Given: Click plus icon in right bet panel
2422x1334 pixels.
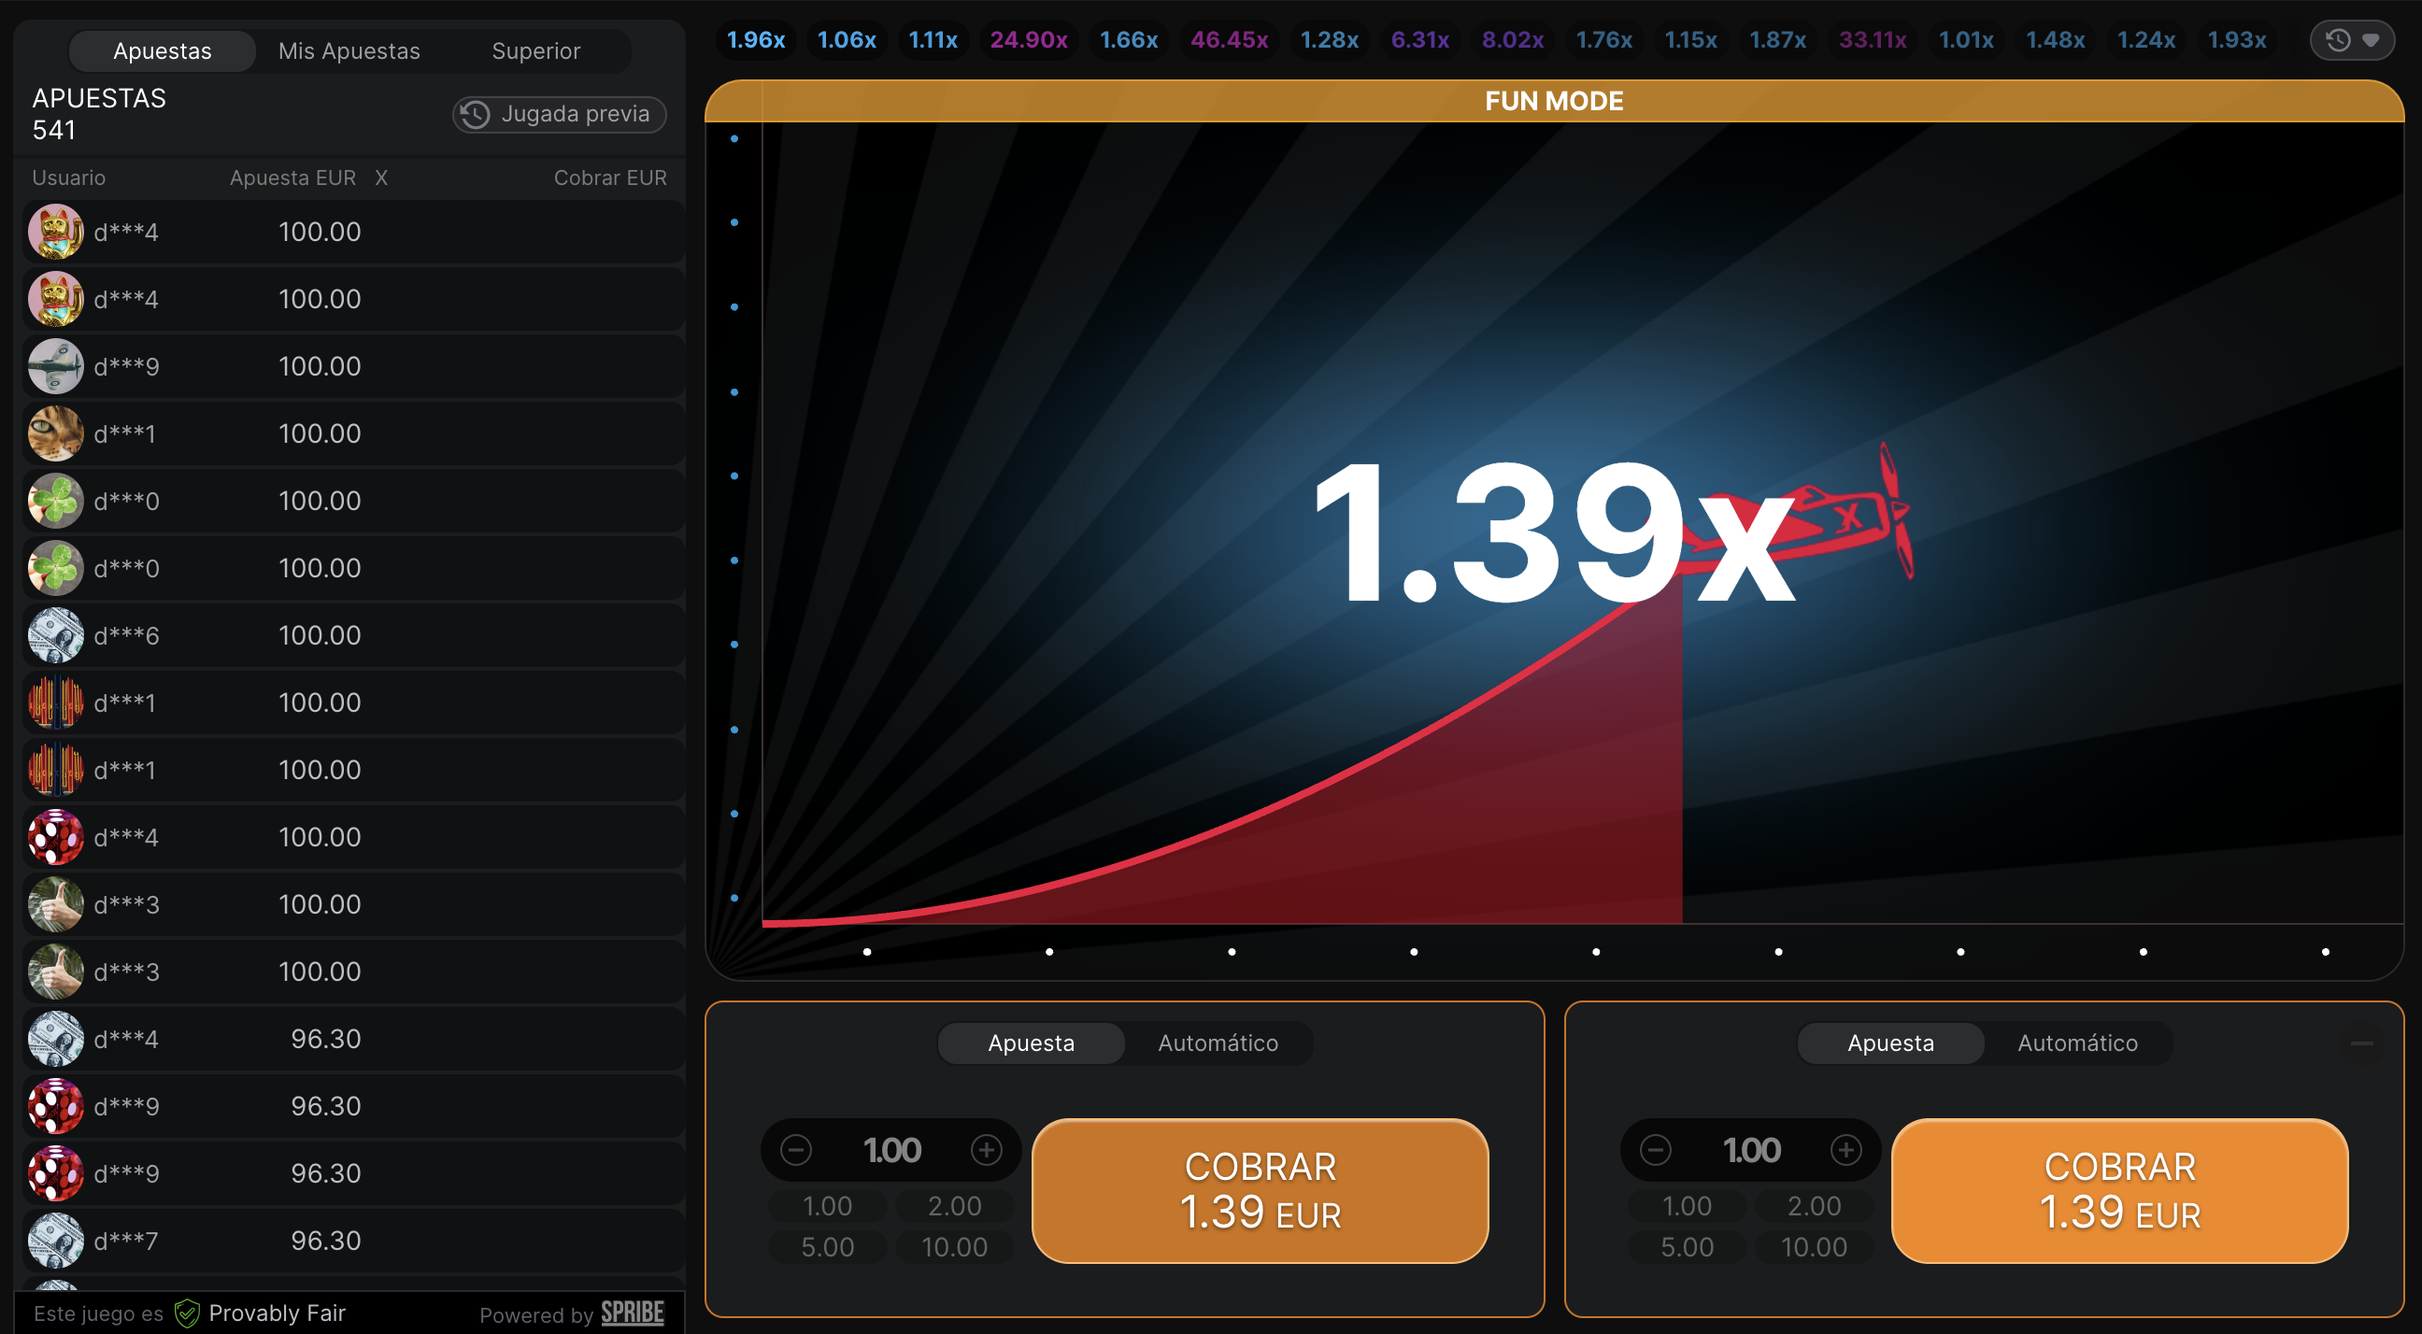Looking at the screenshot, I should 1845,1150.
